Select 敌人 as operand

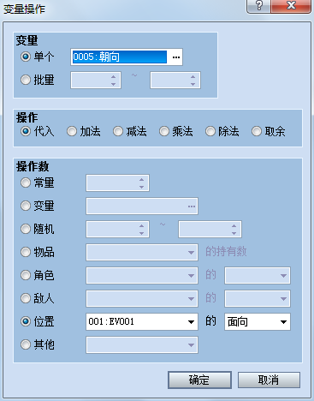tap(26, 298)
